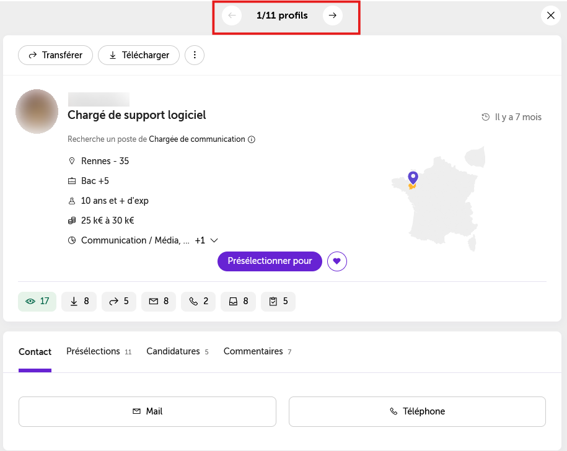Click the 'Il y a 7 mois' timestamp
The height and width of the screenshot is (451, 567).
click(511, 117)
